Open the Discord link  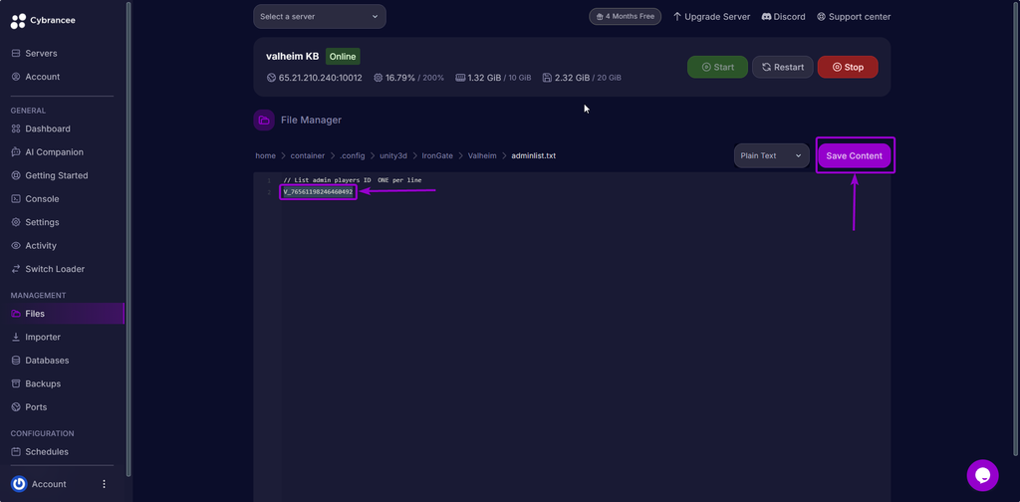(x=783, y=17)
